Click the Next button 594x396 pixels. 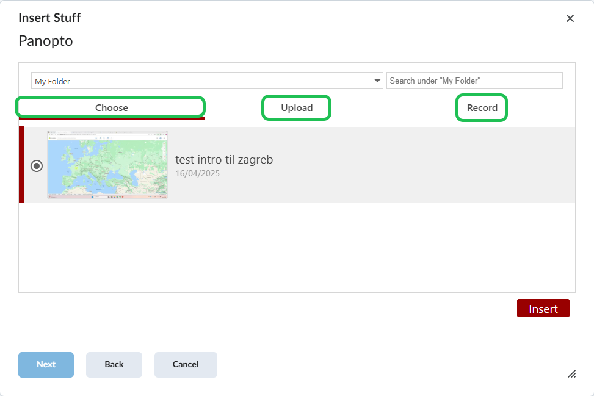(46, 364)
